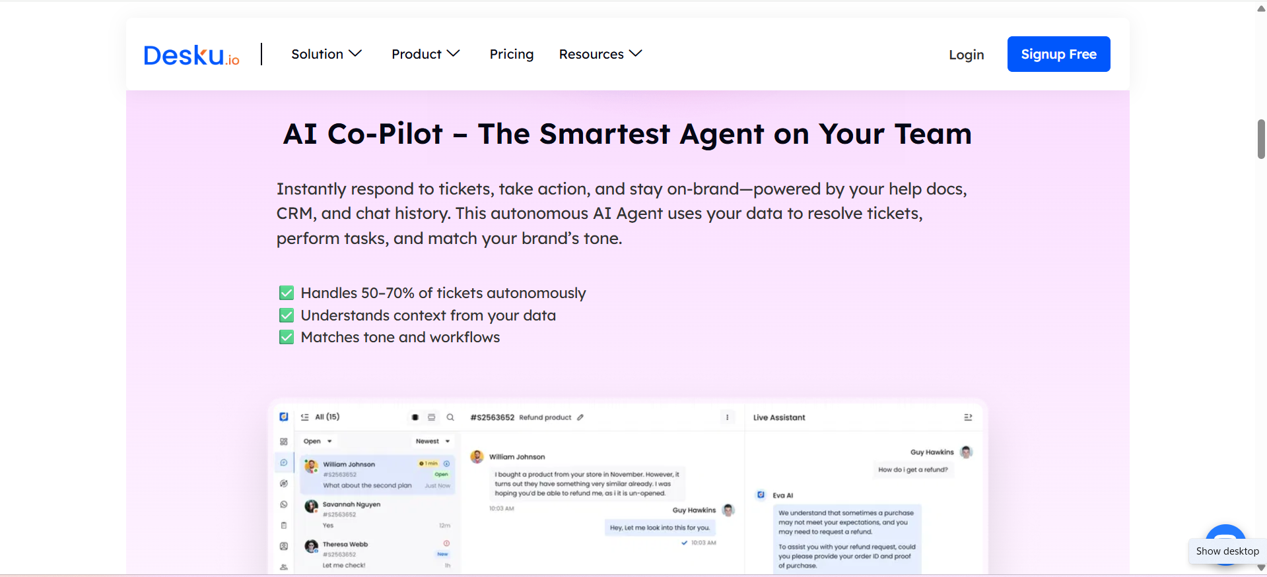1267x577 pixels.
Task: Select Theresa Webb's ticket name
Action: tap(345, 545)
